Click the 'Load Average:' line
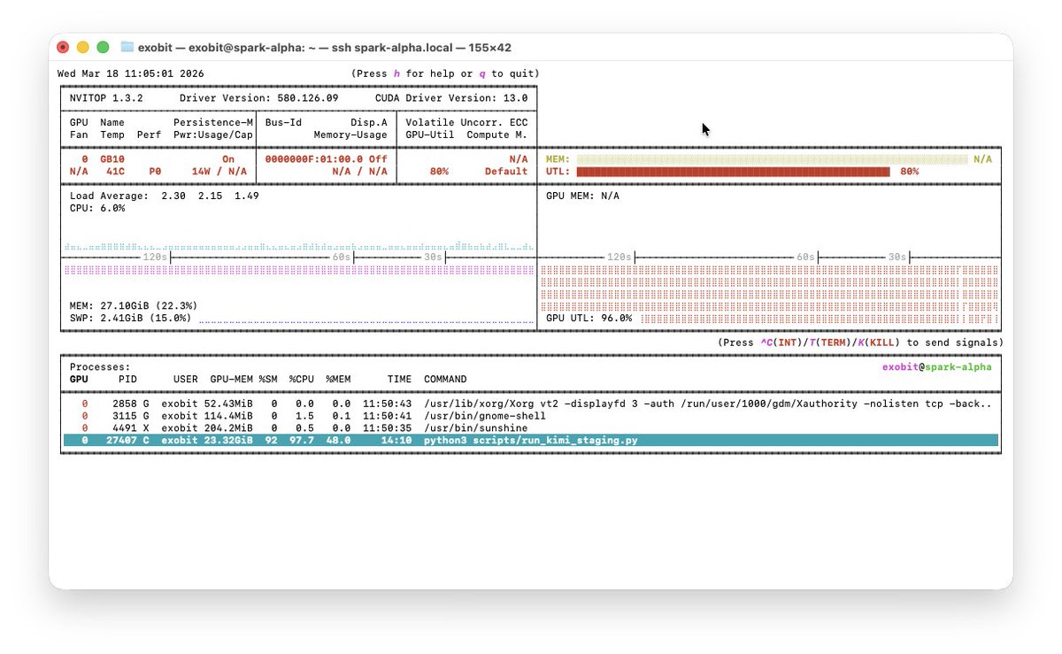The width and height of the screenshot is (1062, 654). [165, 196]
